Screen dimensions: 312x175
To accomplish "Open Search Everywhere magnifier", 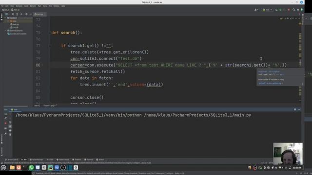I will (x=293, y=10).
